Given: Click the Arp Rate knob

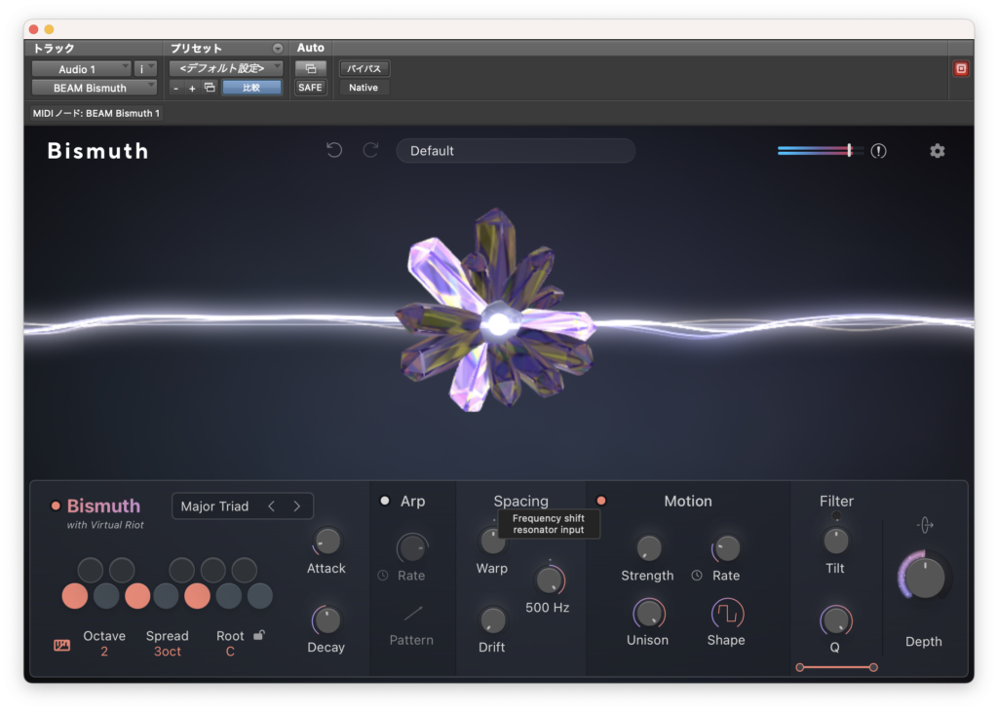Looking at the screenshot, I should (412, 548).
